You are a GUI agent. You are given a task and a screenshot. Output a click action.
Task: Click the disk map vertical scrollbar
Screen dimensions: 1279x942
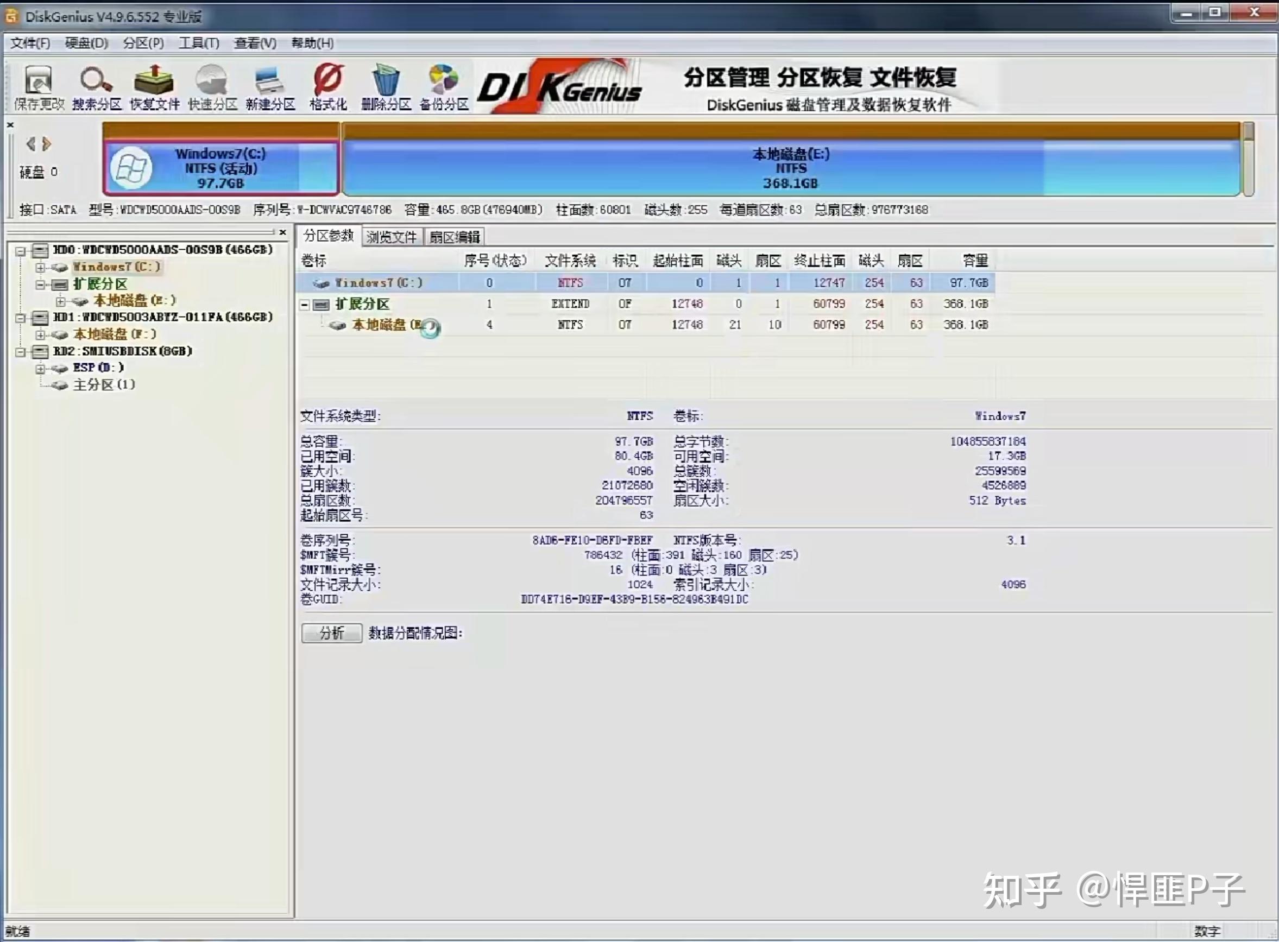coord(1248,159)
